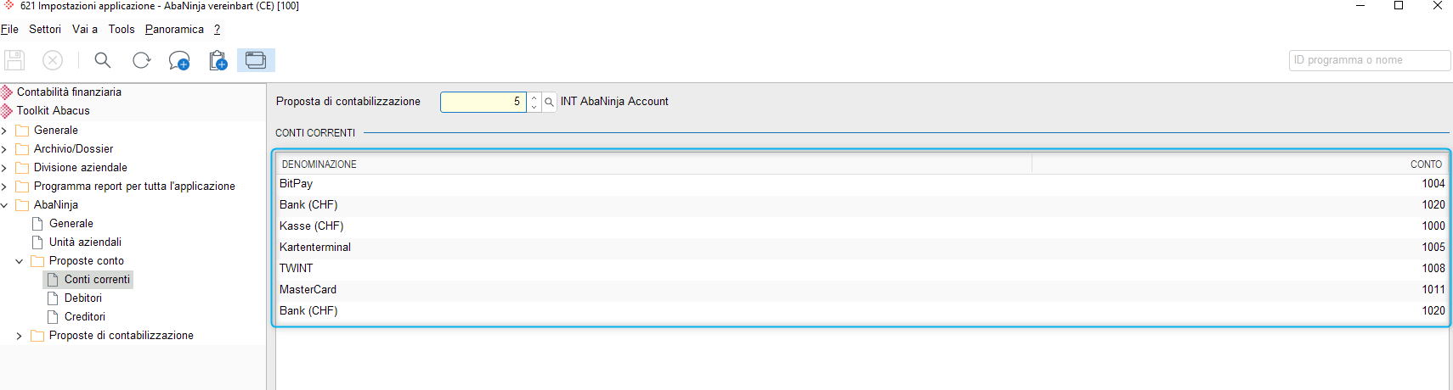Image resolution: width=1453 pixels, height=390 pixels.
Task: Click the Save diskette toolbar icon
Action: tap(14, 60)
